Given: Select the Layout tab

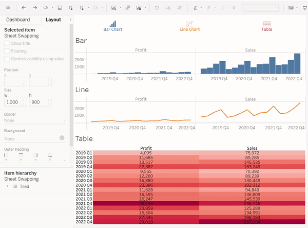Looking at the screenshot, I should click(x=53, y=20).
